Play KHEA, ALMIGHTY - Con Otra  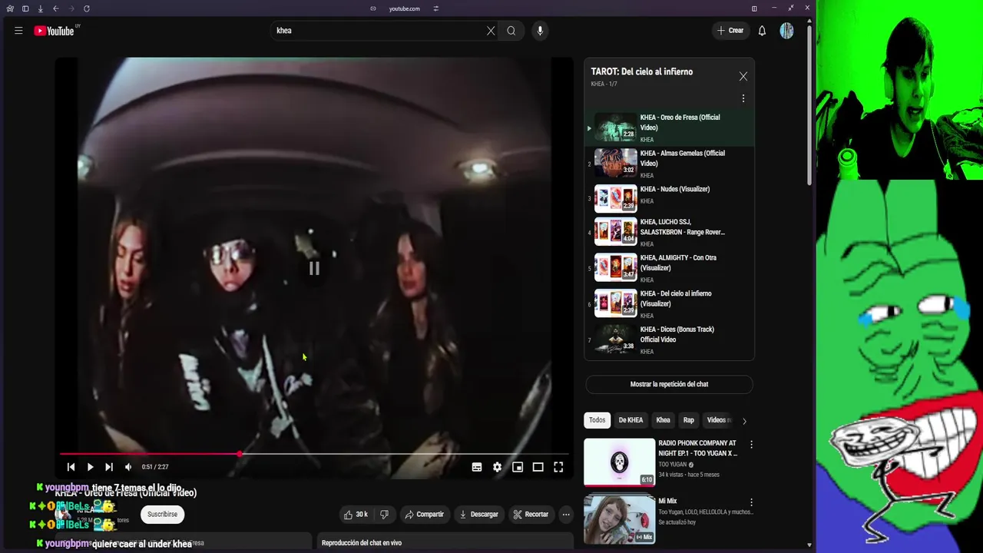(x=669, y=268)
